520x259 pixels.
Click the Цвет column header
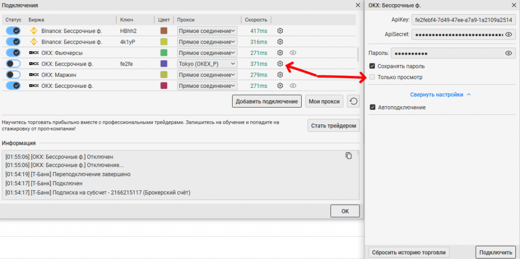pyautogui.click(x=164, y=20)
